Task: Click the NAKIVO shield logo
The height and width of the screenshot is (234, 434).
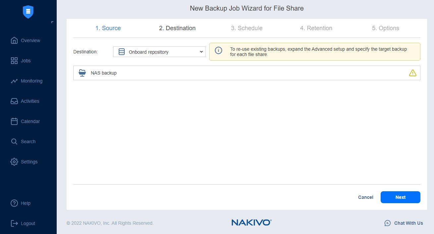Action: tap(28, 12)
